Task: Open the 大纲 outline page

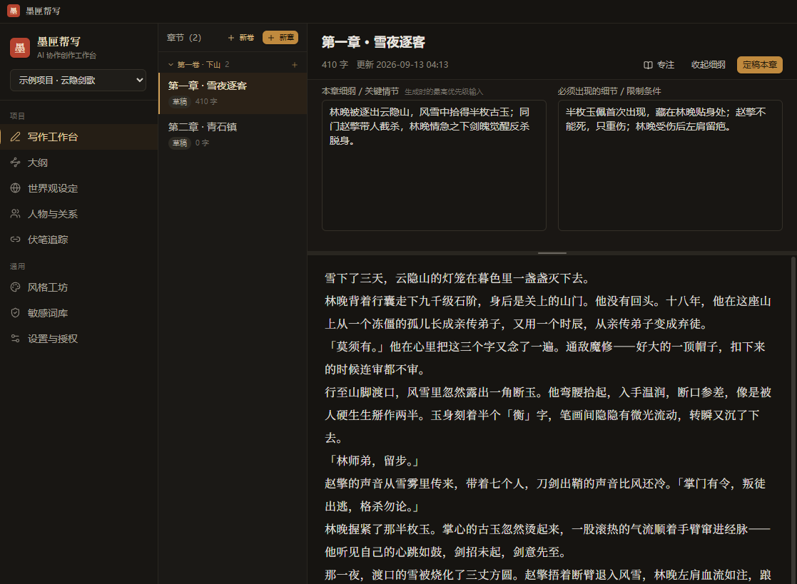Action: [78, 163]
